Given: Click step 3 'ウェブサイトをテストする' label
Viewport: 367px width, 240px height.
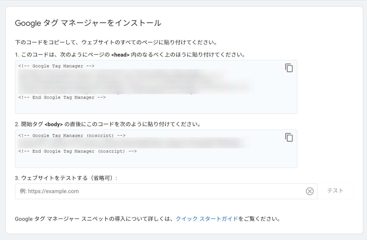Looking at the screenshot, I should [66, 178].
